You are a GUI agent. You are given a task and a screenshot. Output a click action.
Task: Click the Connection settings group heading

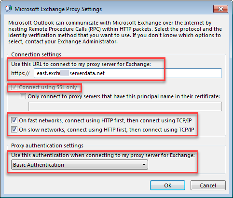pos(36,54)
